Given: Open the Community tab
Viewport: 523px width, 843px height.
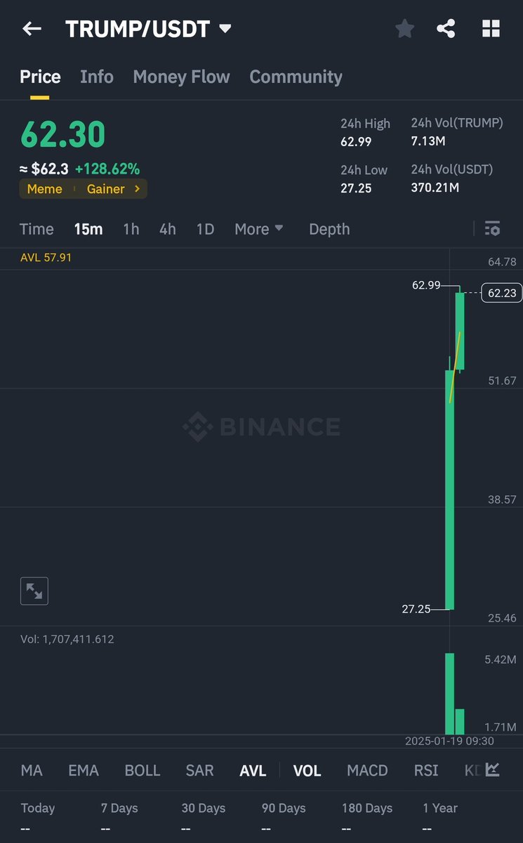Looking at the screenshot, I should click(296, 77).
